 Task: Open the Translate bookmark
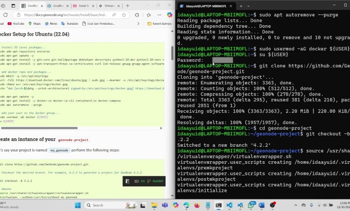(70, 23)
